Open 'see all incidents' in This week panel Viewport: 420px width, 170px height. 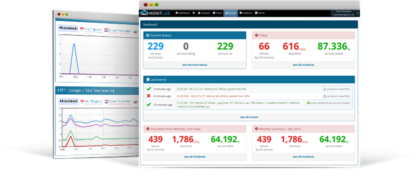point(195,157)
